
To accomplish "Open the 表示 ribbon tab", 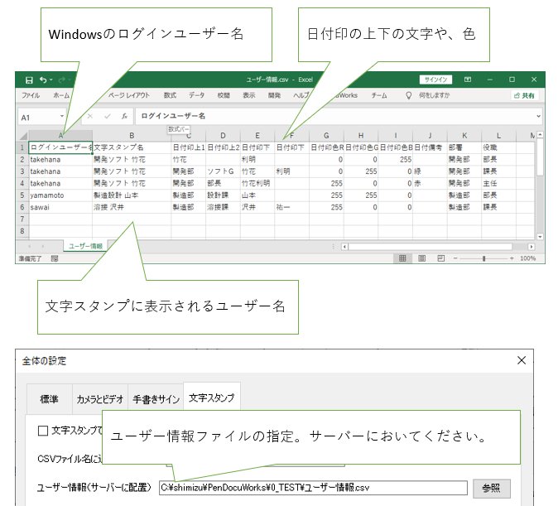I will (x=248, y=95).
